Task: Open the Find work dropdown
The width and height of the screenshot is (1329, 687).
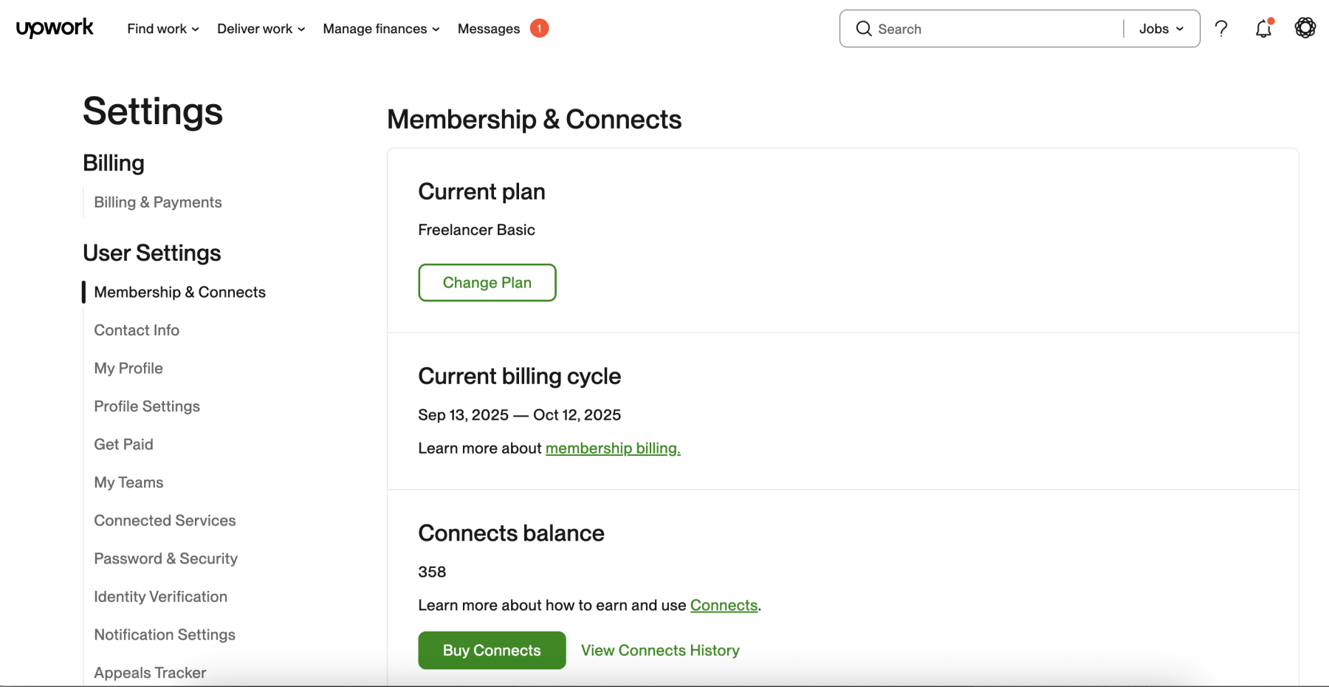Action: tap(162, 28)
